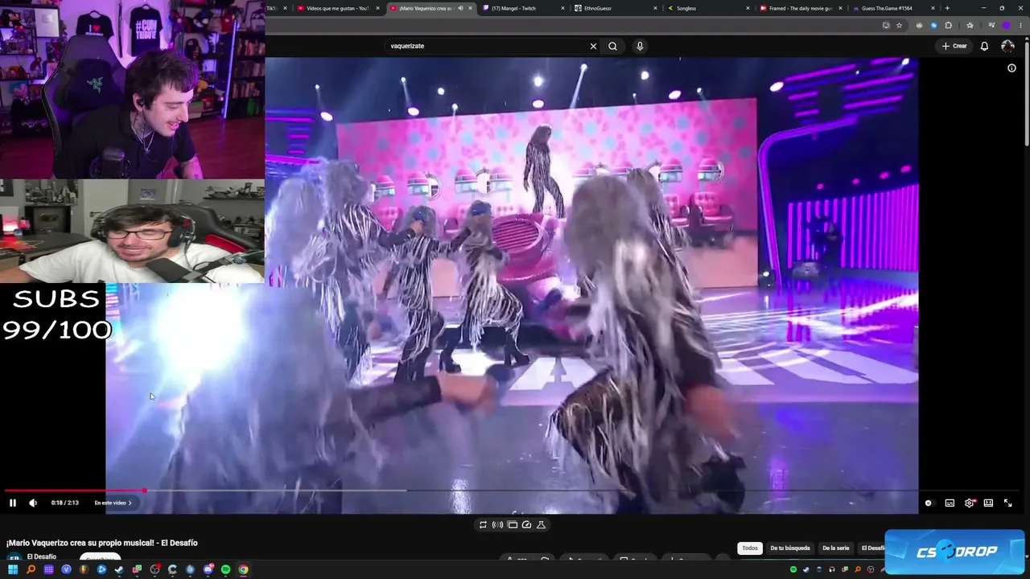The image size is (1030, 579).
Task: Open Google Chrome from the taskbar
Action: (243, 569)
